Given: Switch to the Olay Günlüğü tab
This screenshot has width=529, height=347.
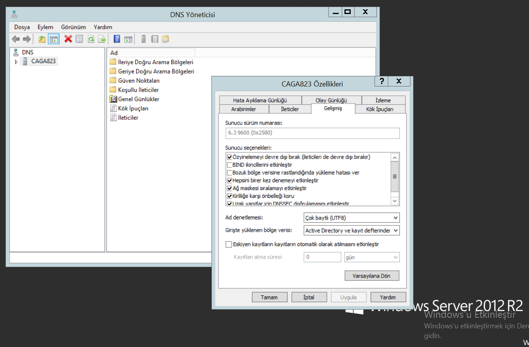Looking at the screenshot, I should coord(331,100).
